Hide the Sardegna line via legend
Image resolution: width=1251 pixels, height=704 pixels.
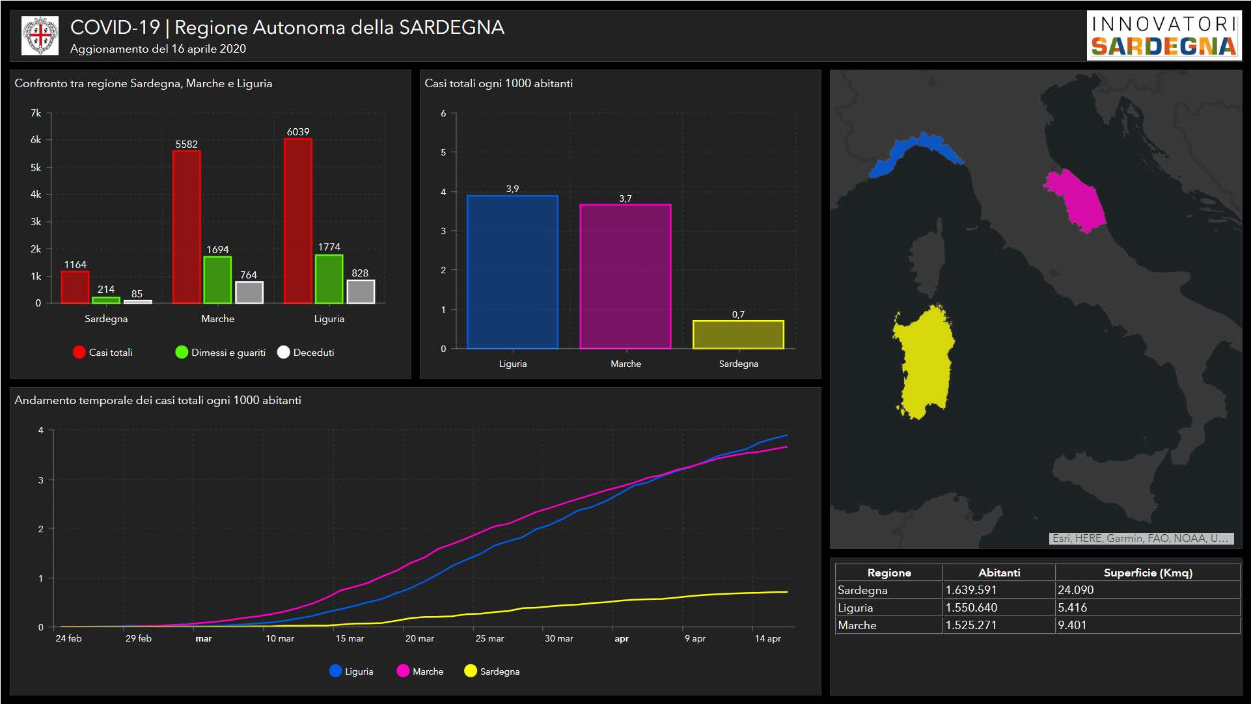coord(471,671)
